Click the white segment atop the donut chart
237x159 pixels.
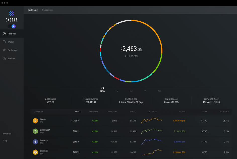point(123,22)
